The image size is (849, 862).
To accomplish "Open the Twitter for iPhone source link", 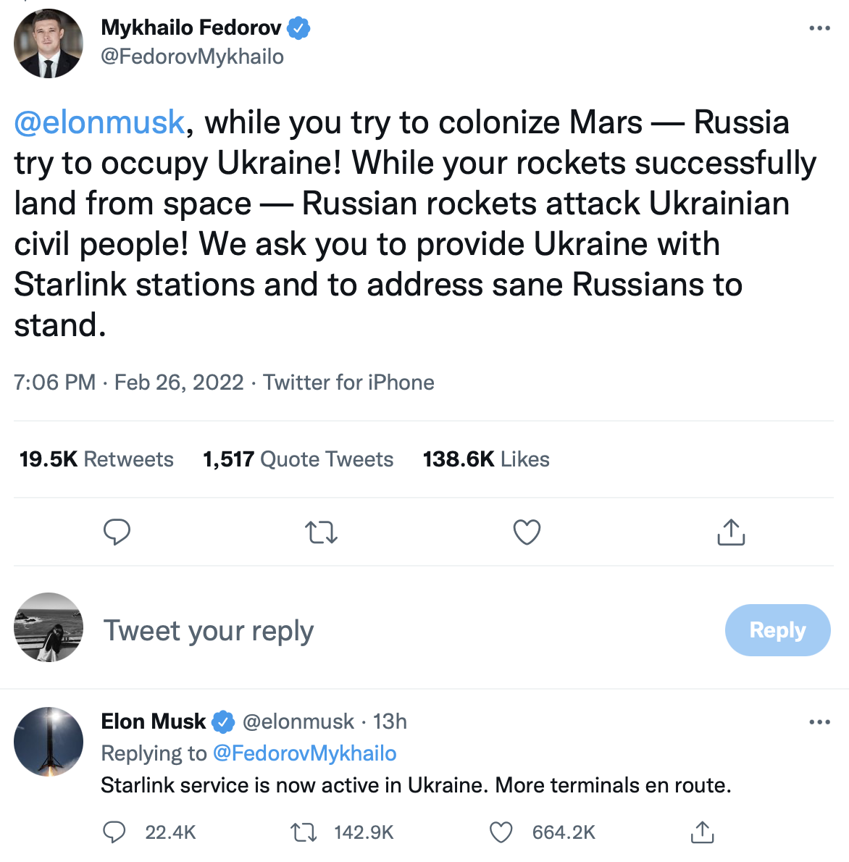I will (348, 382).
